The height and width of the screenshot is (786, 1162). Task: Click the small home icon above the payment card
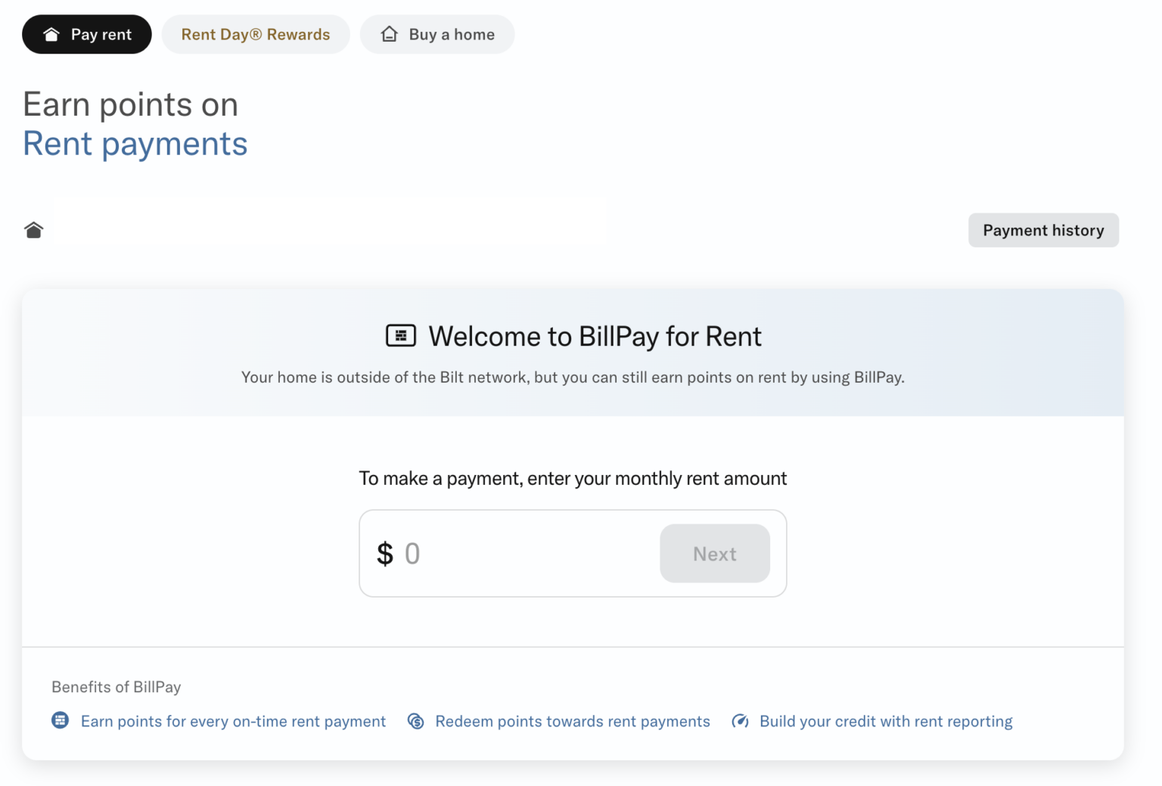coord(33,229)
